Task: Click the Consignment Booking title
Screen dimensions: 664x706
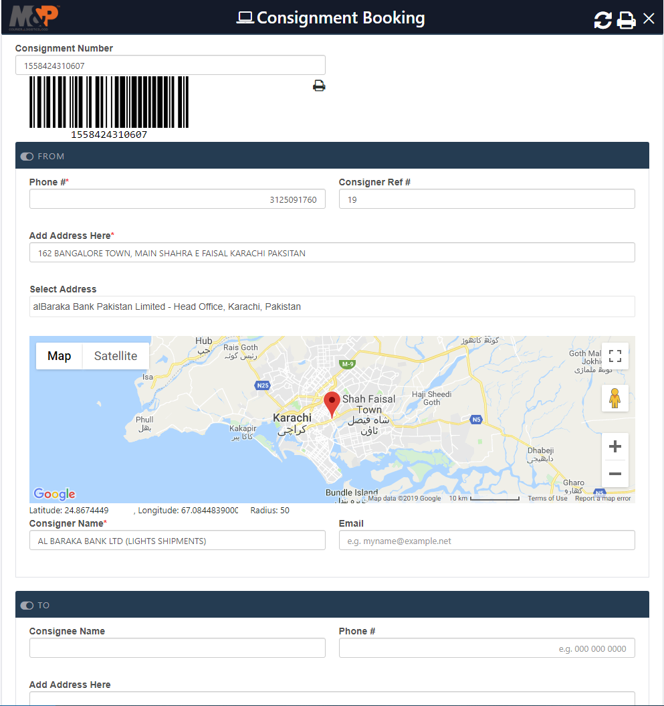Action: tap(340, 18)
